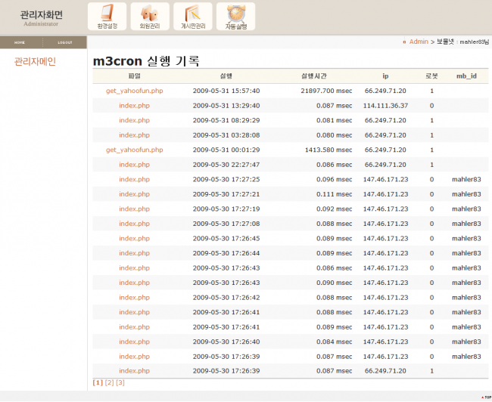Click the LOGOUT menu item
The image size is (492, 402).
(x=65, y=42)
